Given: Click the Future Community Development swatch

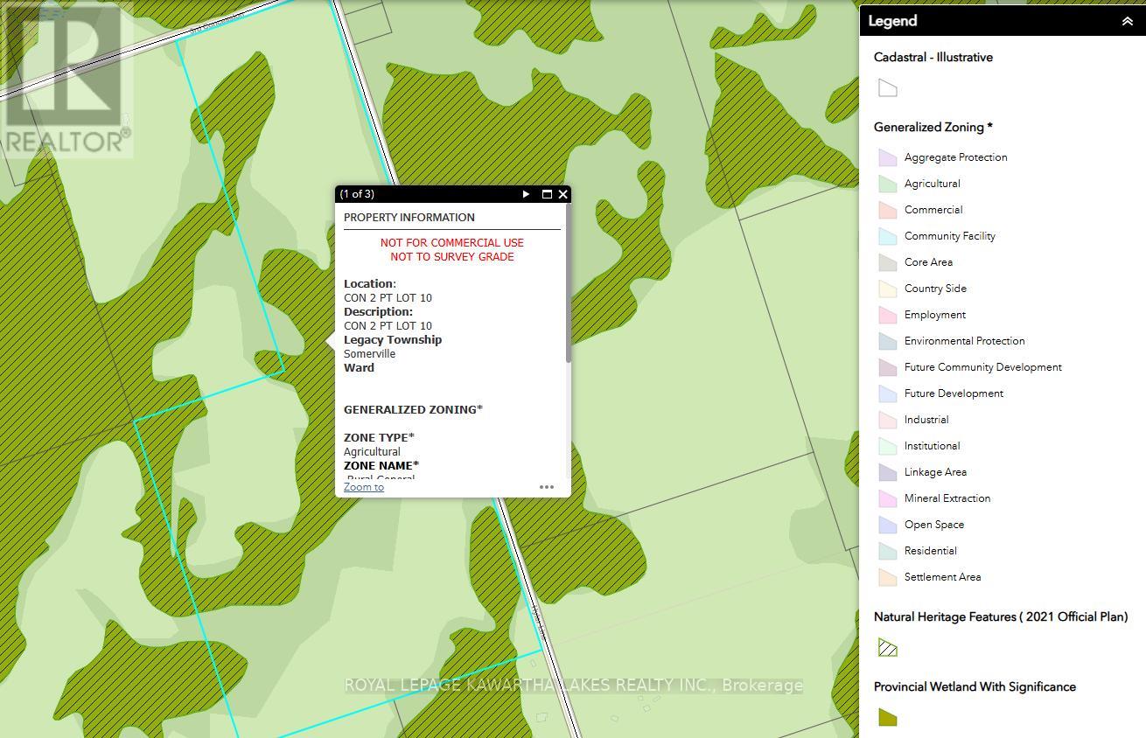Looking at the screenshot, I should point(888,367).
